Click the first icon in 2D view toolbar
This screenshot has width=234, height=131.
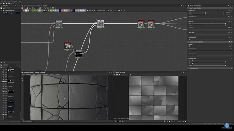pyautogui.click(x=114, y=75)
